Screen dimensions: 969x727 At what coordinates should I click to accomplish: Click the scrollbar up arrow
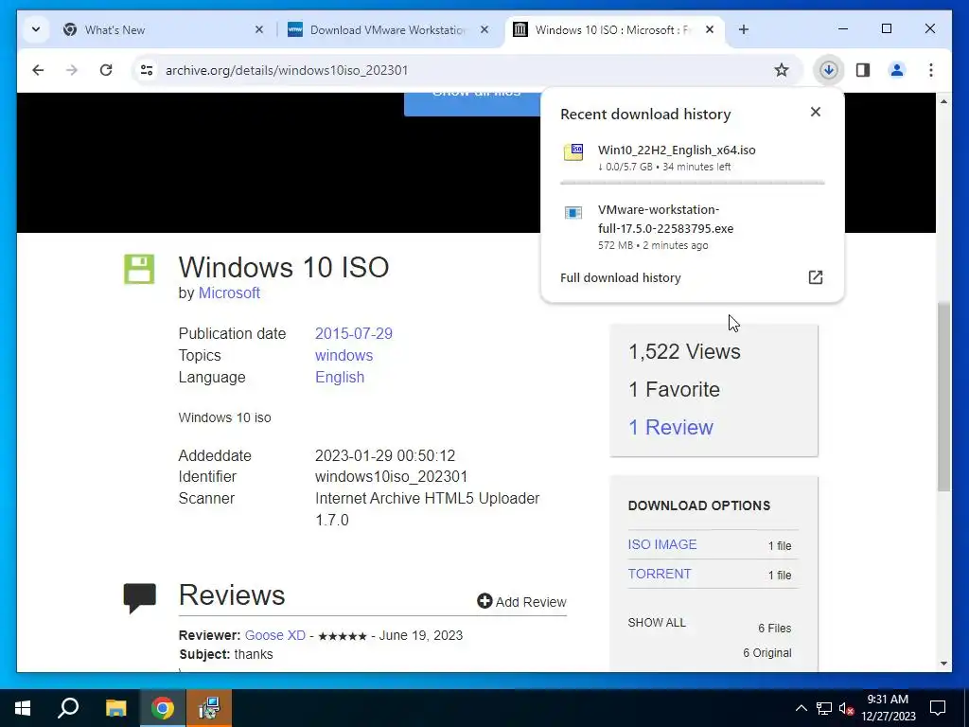pyautogui.click(x=943, y=100)
